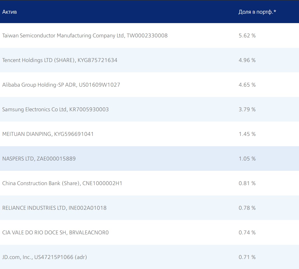Screen dimensions: 299x269
Task: Click the 5.62 % share value
Action: (x=247, y=36)
